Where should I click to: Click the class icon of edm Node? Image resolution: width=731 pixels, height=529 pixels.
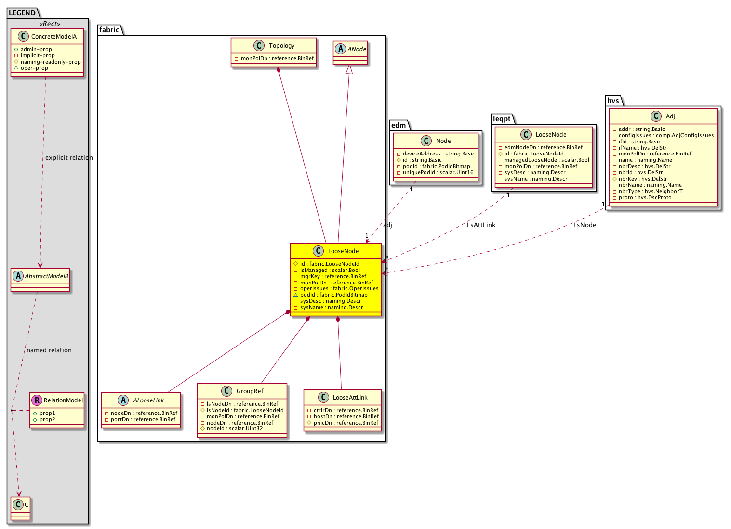pyautogui.click(x=426, y=141)
